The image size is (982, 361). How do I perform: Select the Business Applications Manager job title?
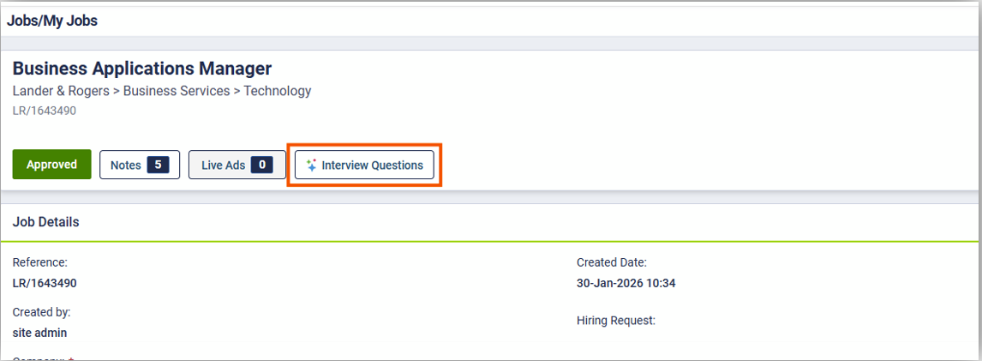(x=141, y=69)
